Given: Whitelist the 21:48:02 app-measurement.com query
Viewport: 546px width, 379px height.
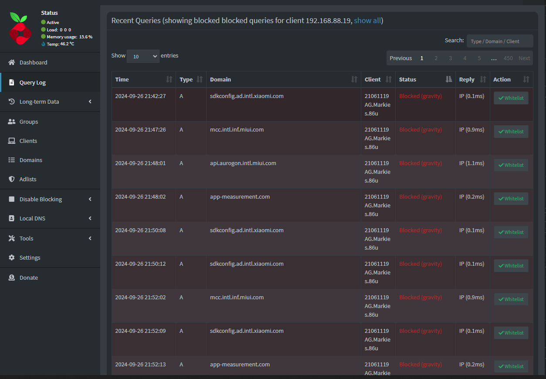Looking at the screenshot, I should click(x=511, y=199).
